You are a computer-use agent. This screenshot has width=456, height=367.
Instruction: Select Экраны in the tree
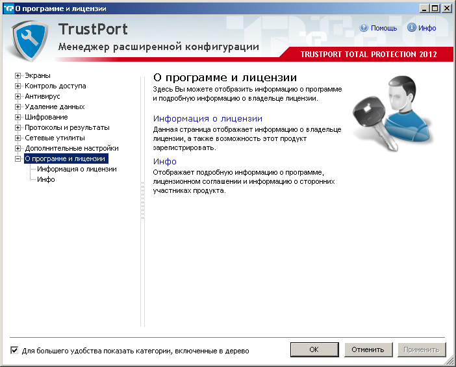point(38,75)
